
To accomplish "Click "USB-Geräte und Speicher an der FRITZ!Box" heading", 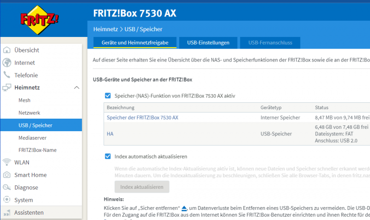I will click(x=143, y=80).
